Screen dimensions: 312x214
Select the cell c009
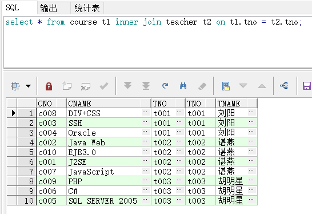(51, 181)
